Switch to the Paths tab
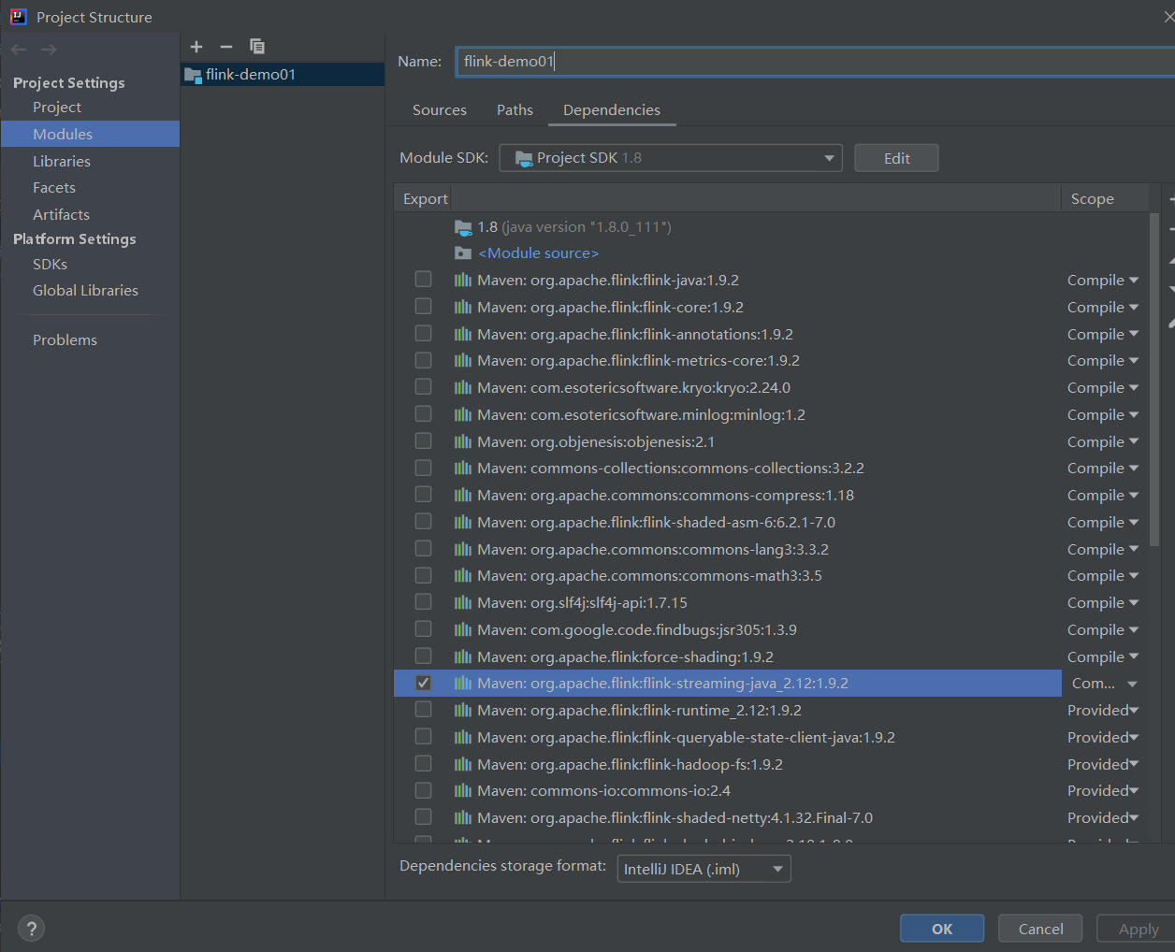The image size is (1175, 952). pos(514,109)
